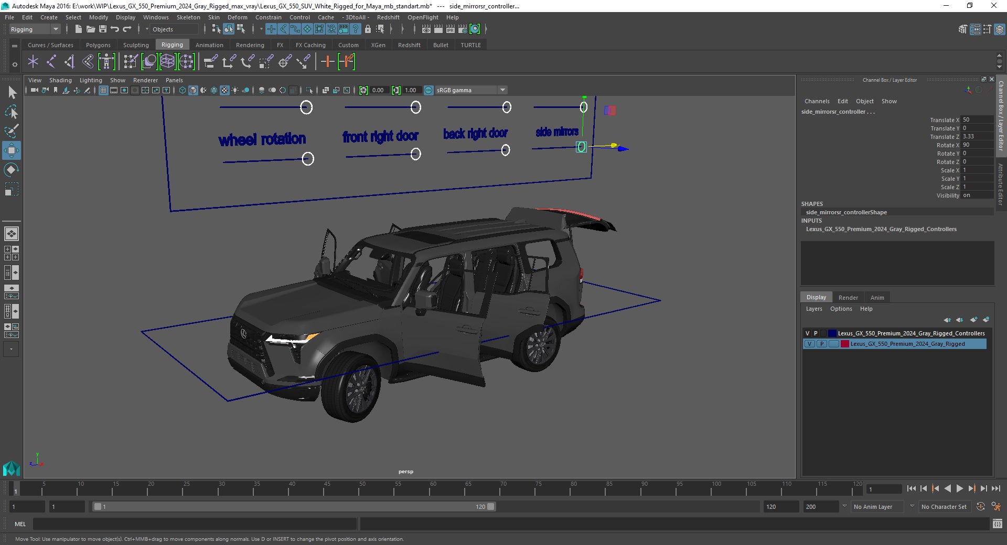The image size is (1007, 545).
Task: Toggle viewport Grid display button
Action: click(x=103, y=90)
